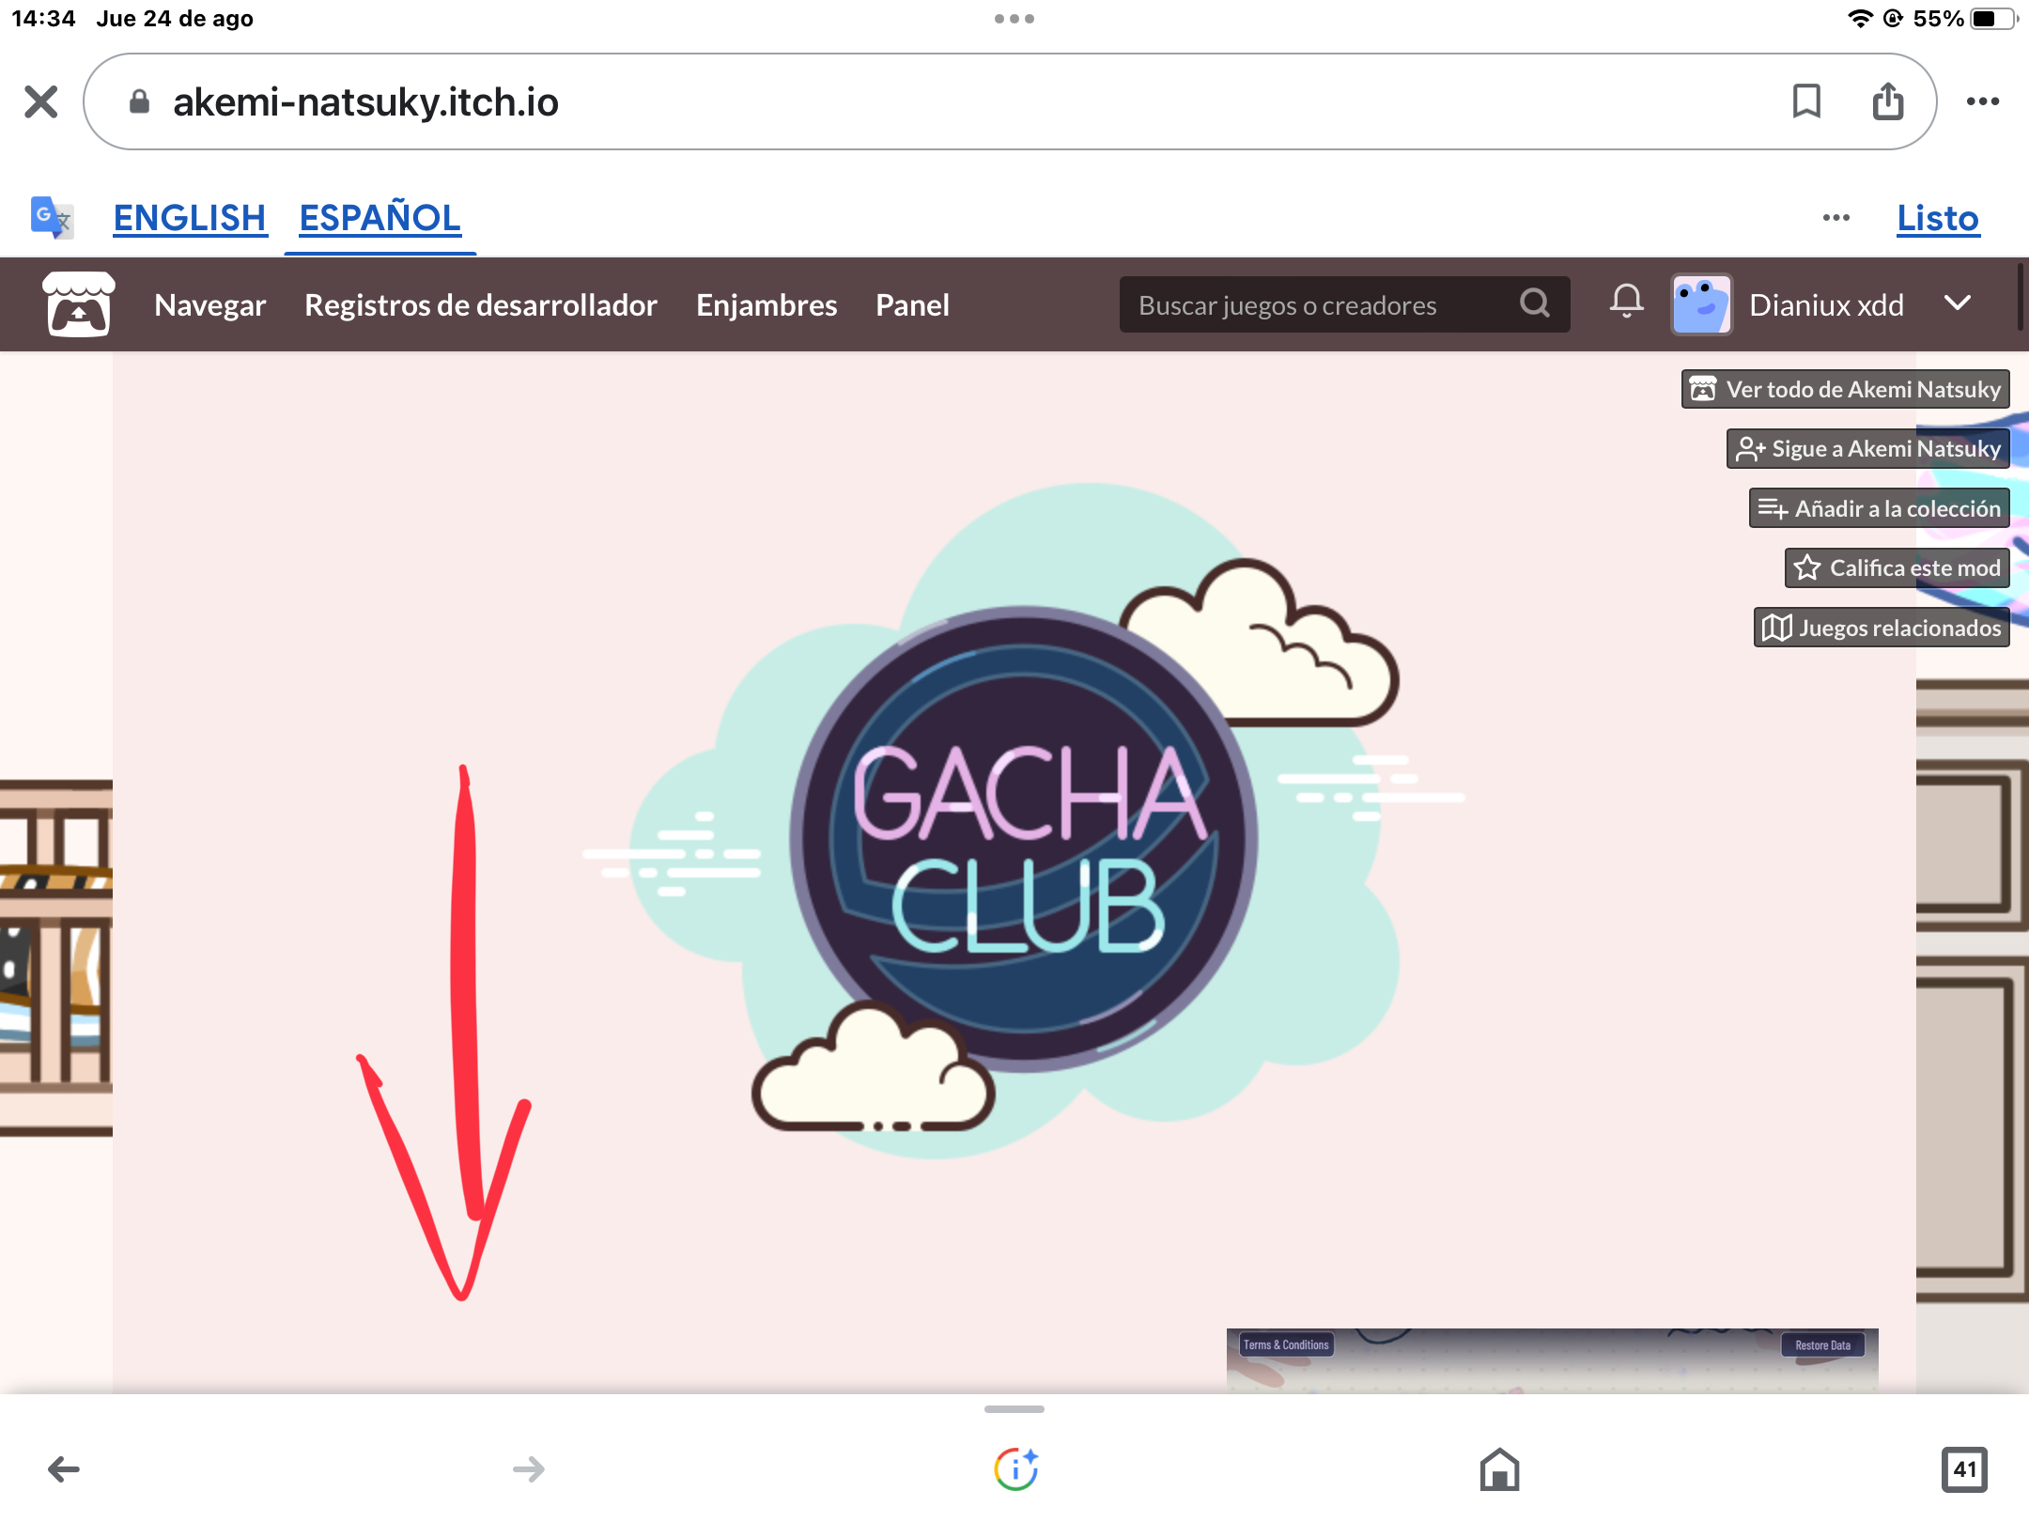Open Dianiux xdd profile avatar
The width and height of the screenshot is (2029, 1522).
pyautogui.click(x=1701, y=304)
